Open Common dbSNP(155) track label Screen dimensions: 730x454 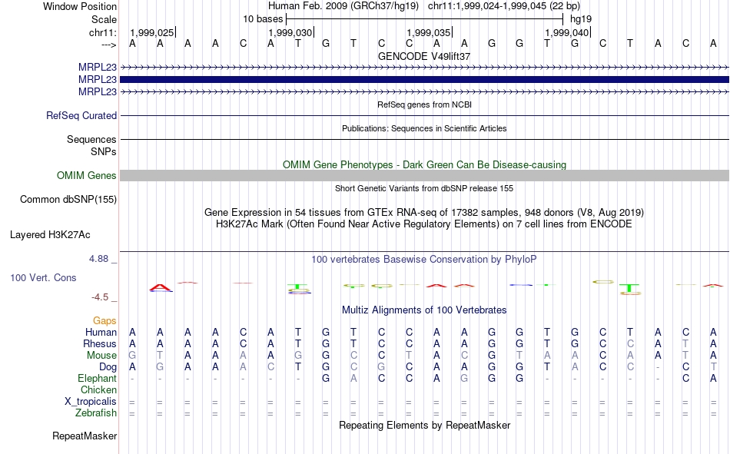(68, 199)
